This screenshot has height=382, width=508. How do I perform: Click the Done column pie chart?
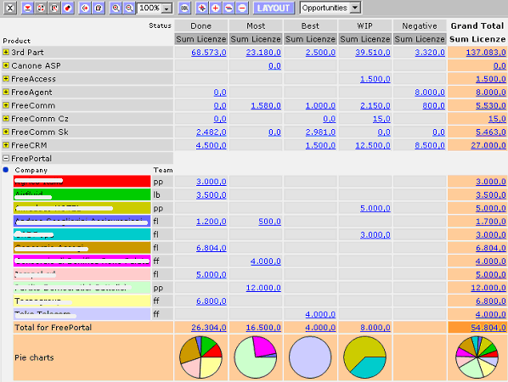coord(200,357)
